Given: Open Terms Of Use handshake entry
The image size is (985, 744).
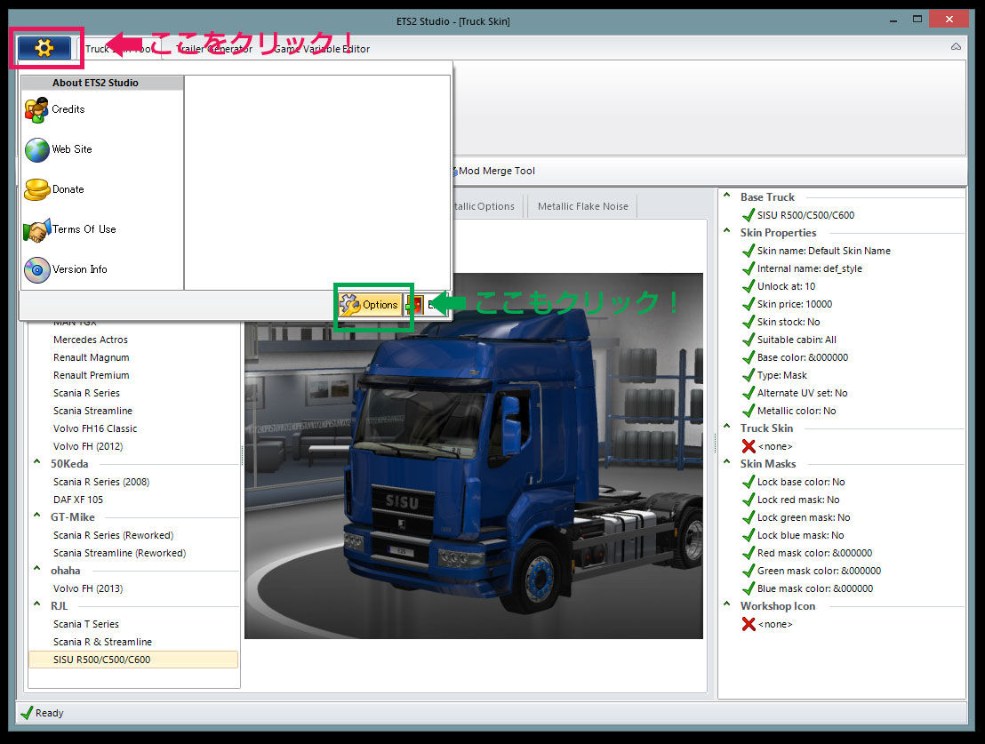Looking at the screenshot, I should (69, 229).
